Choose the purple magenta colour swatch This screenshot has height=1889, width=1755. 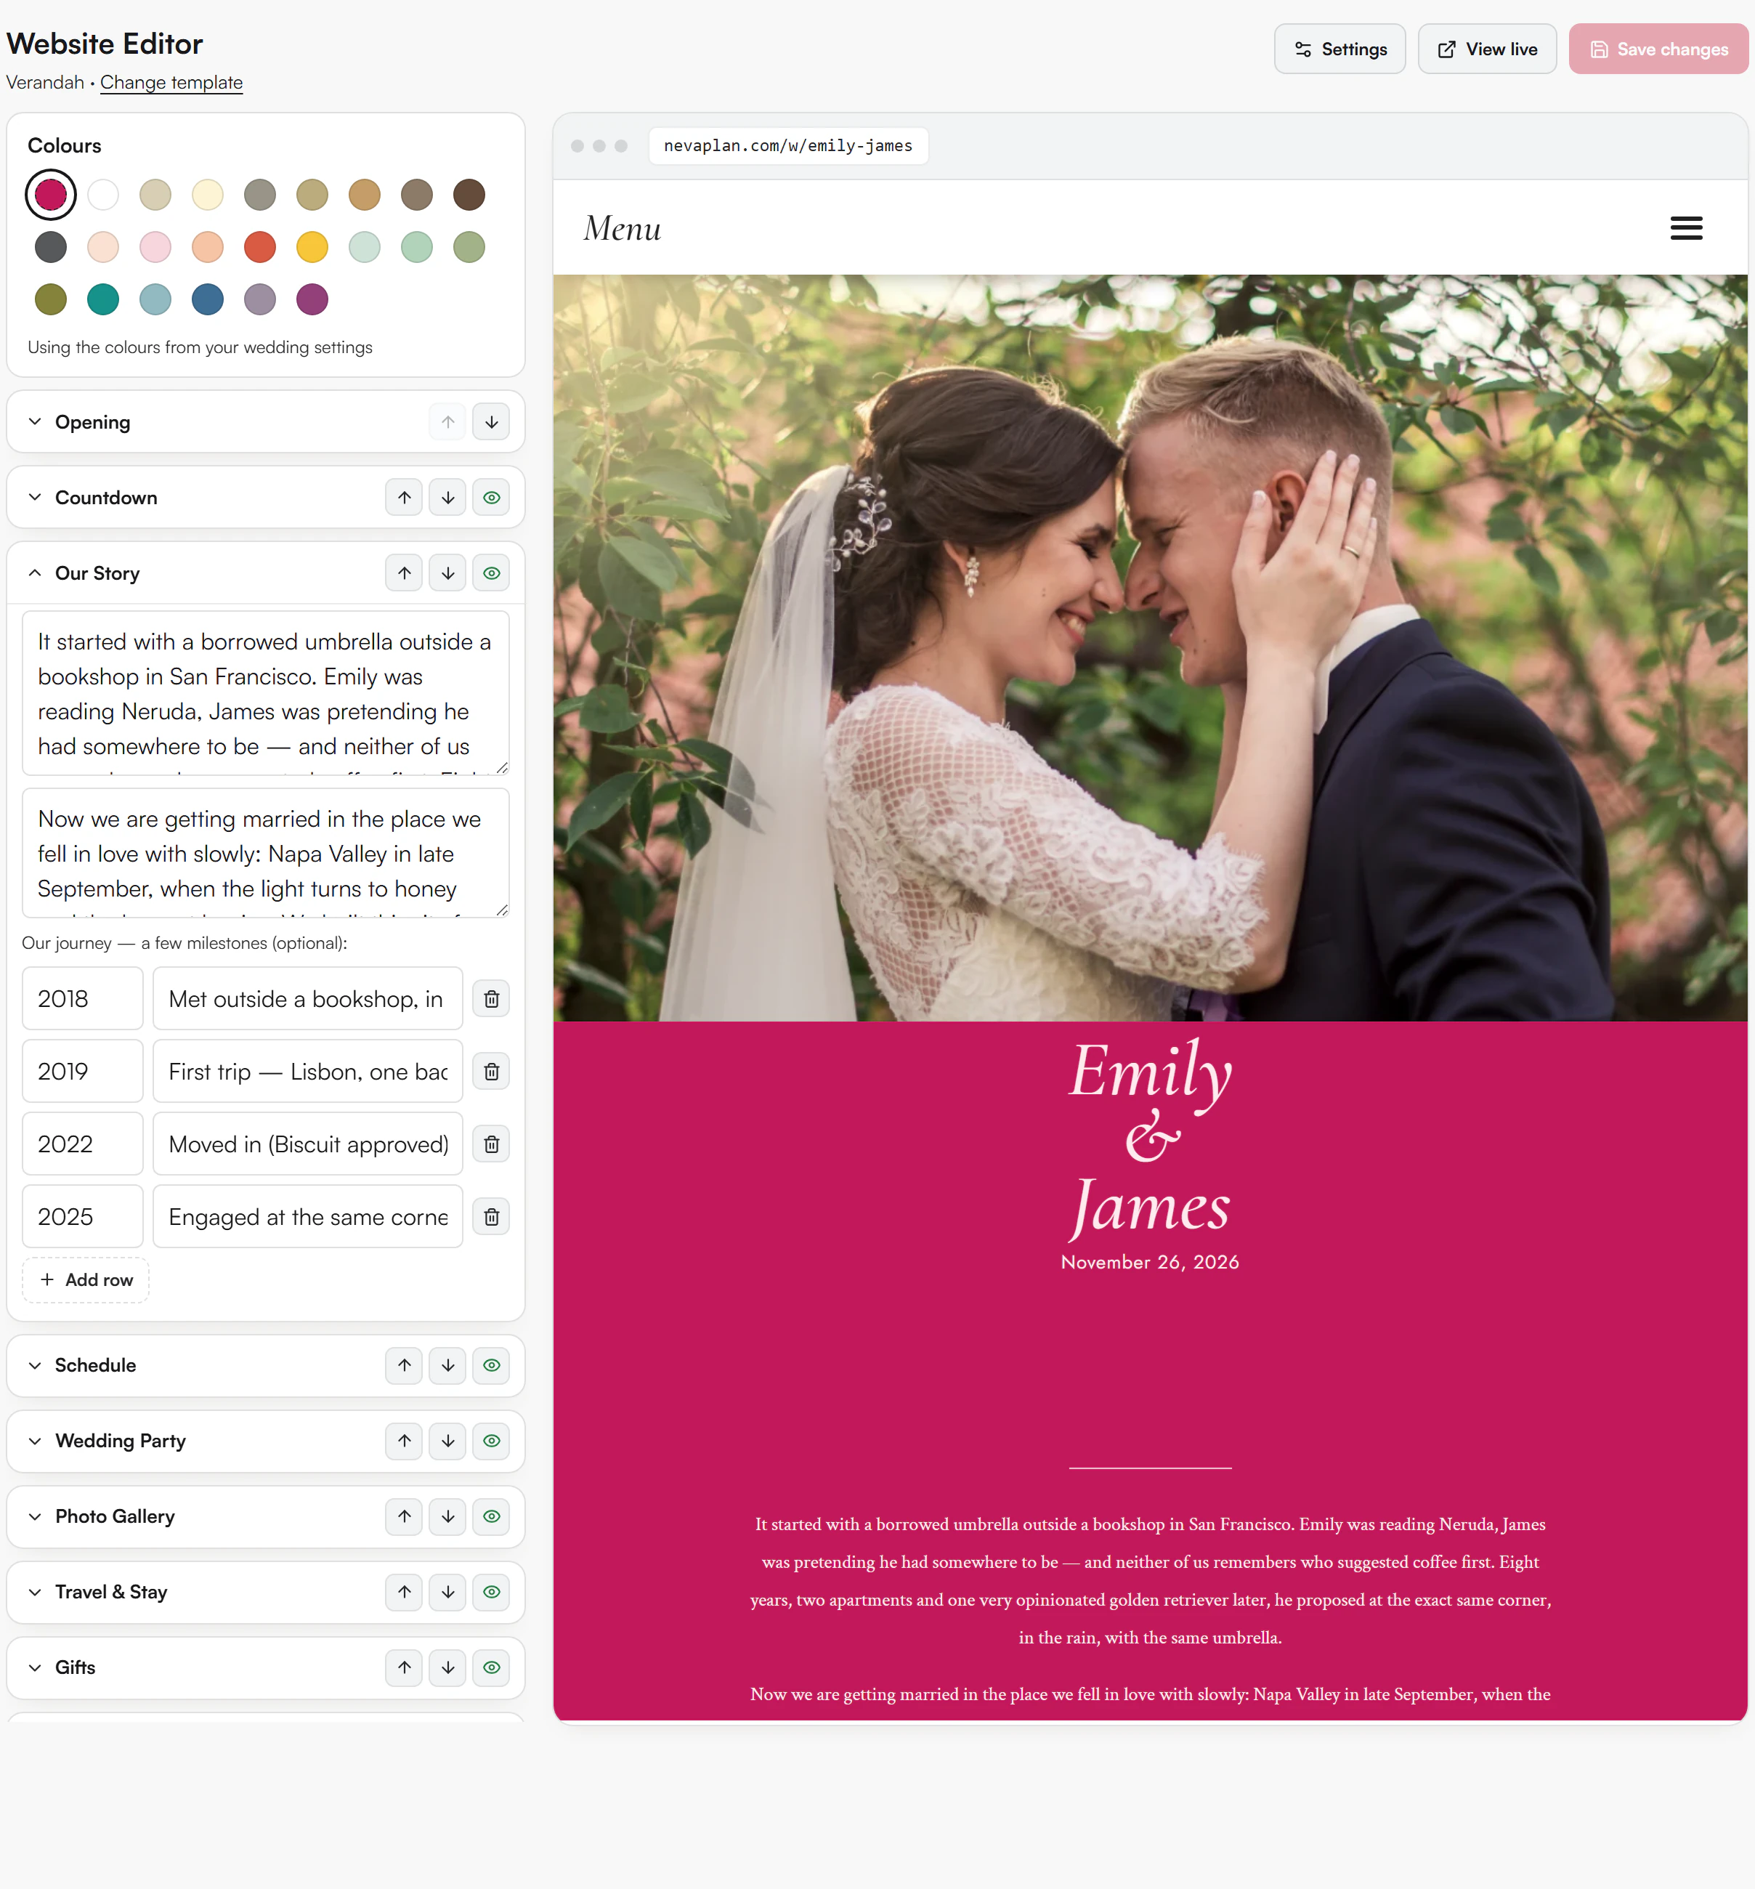tap(312, 299)
